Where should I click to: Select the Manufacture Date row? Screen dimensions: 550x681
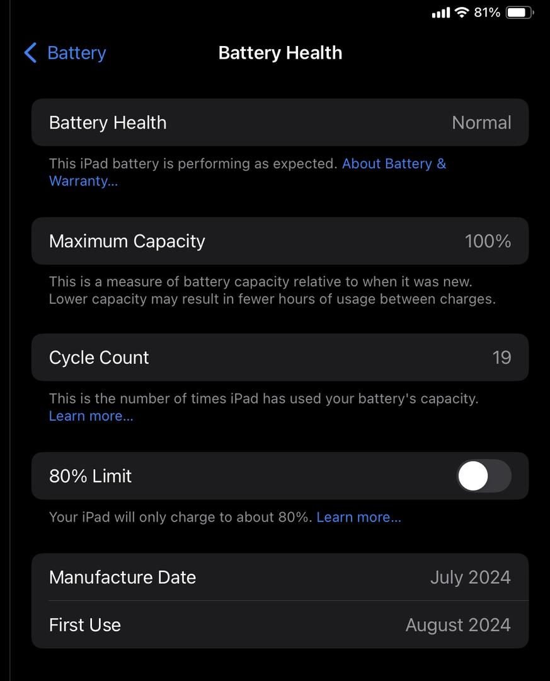pos(280,577)
